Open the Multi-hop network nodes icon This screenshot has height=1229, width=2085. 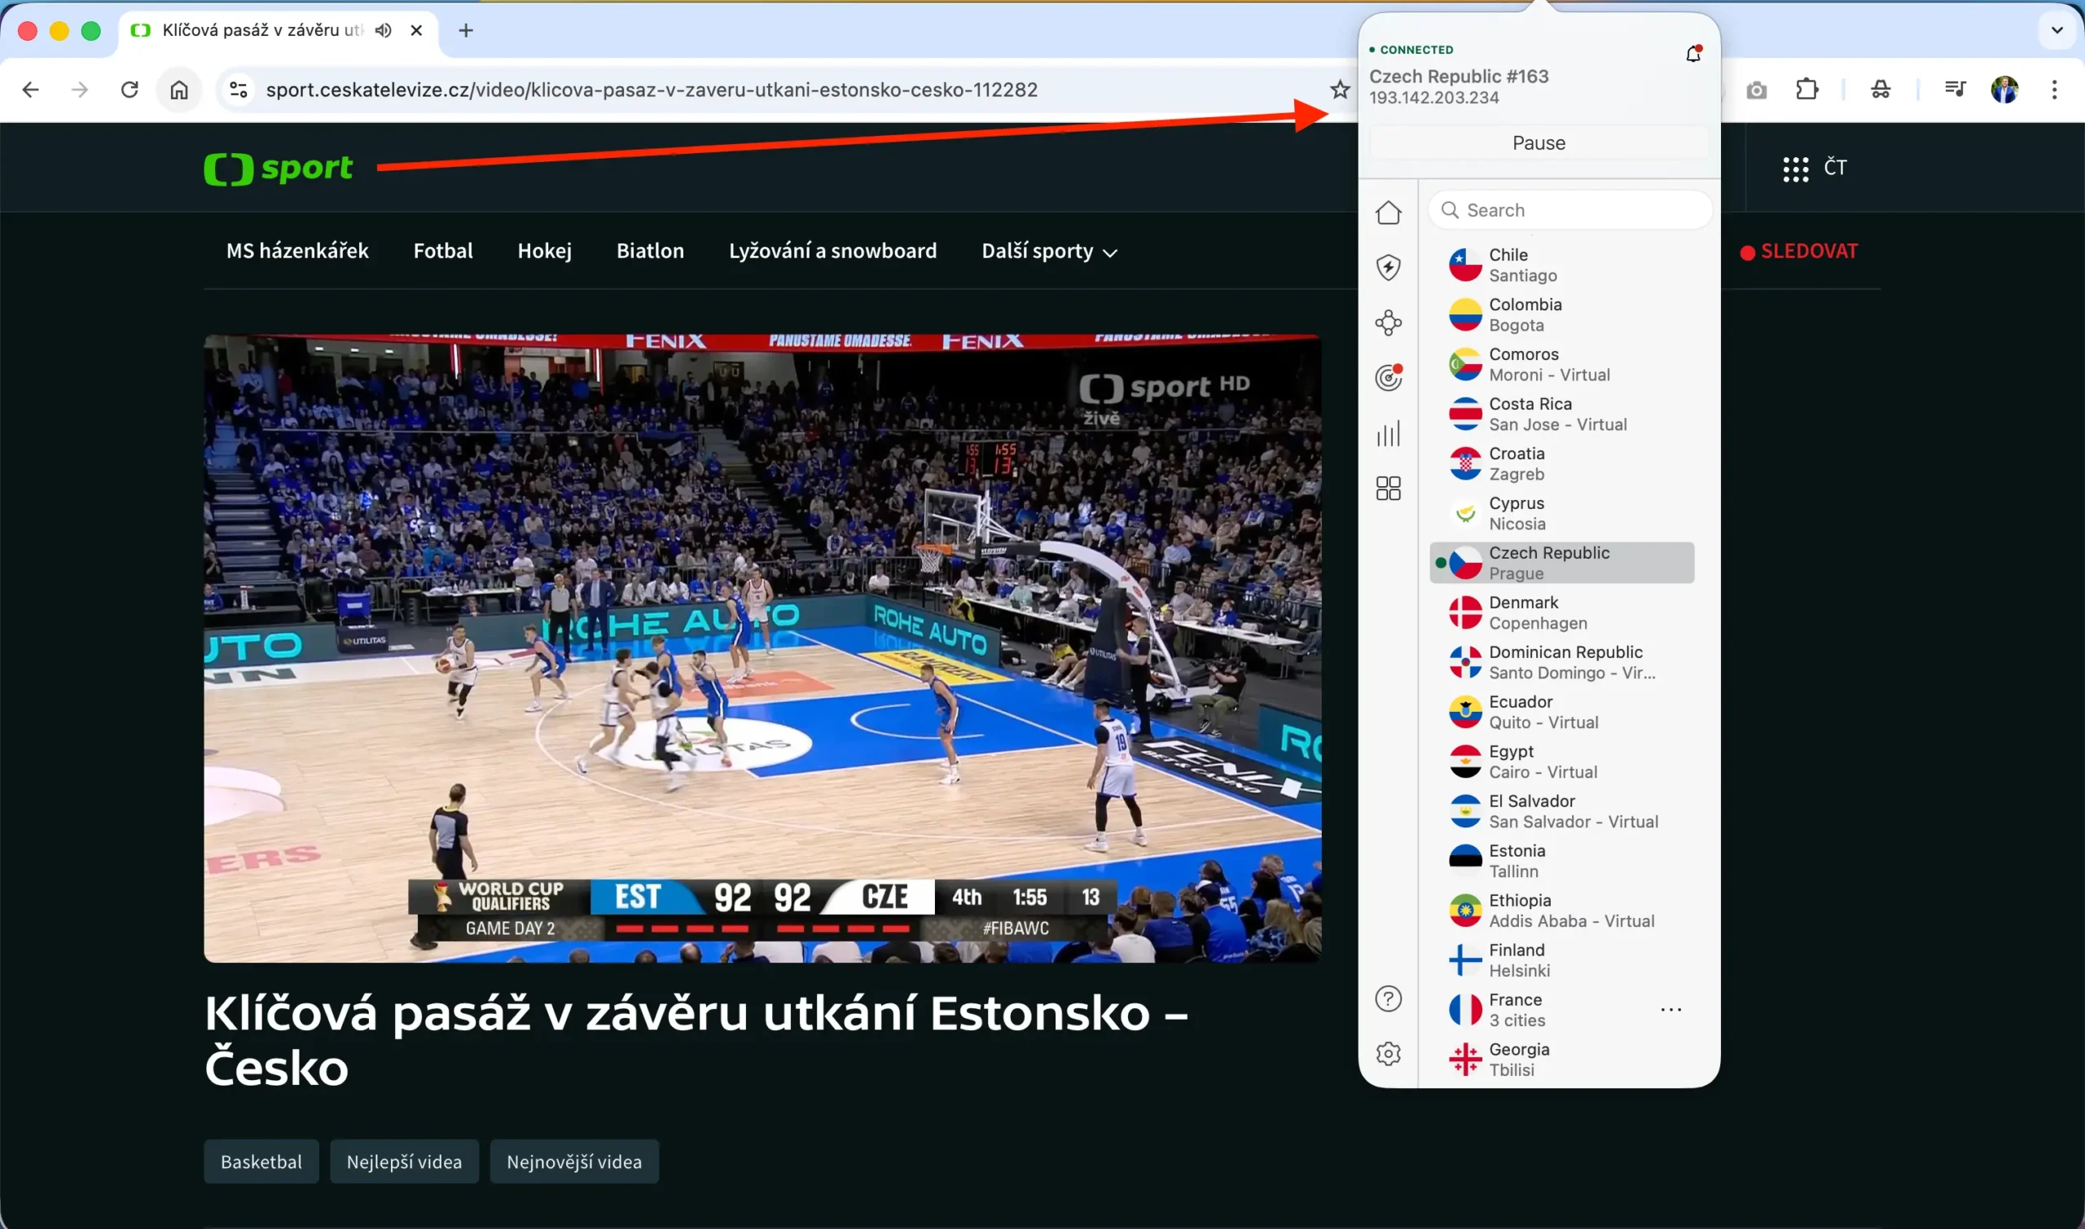point(1389,323)
